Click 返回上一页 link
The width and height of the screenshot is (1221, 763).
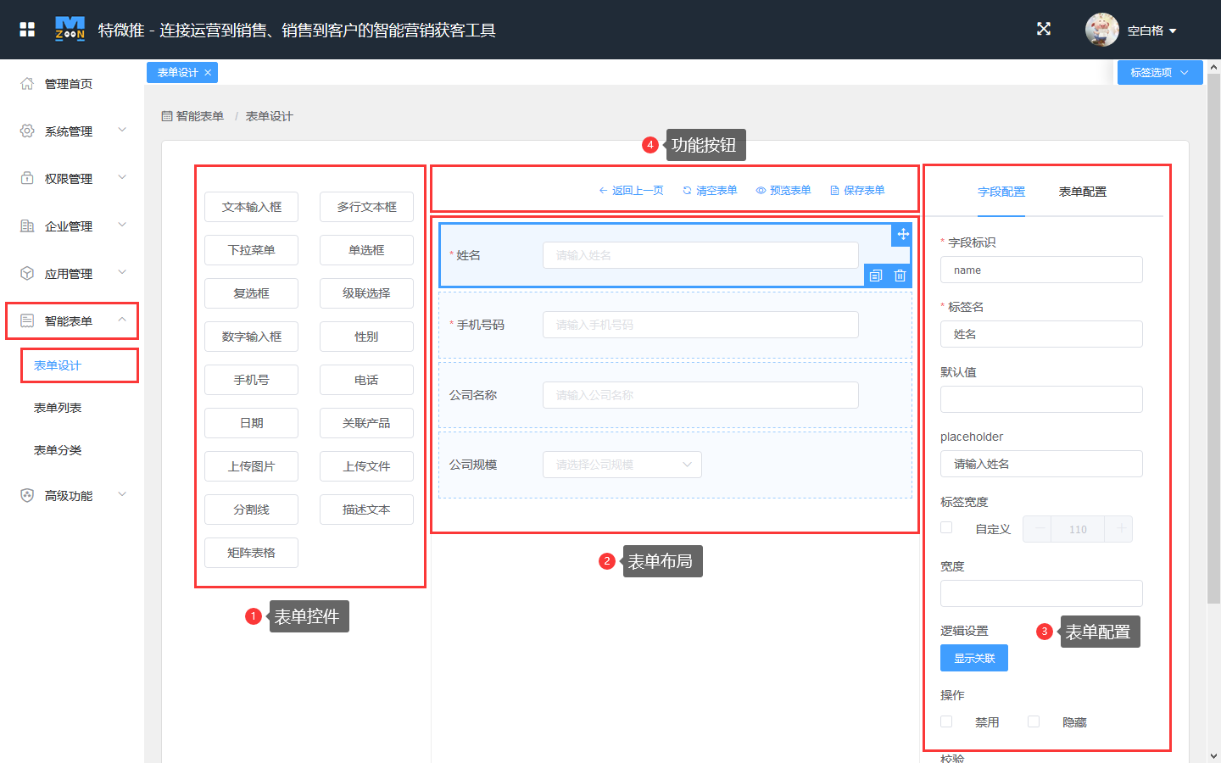pos(631,191)
